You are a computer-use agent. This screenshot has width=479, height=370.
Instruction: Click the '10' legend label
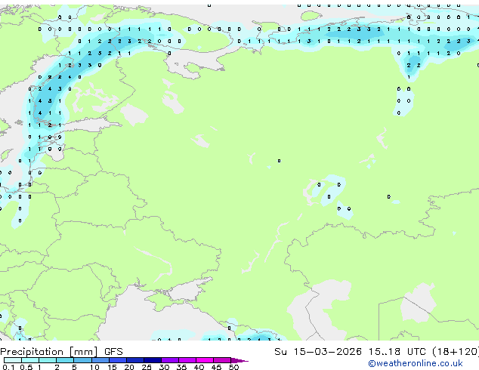tap(94, 367)
